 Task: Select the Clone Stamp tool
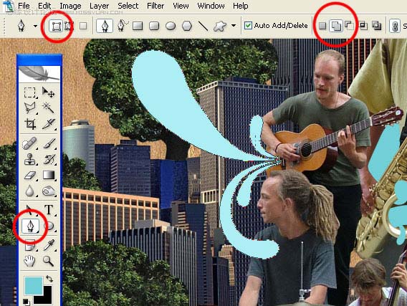(30, 159)
